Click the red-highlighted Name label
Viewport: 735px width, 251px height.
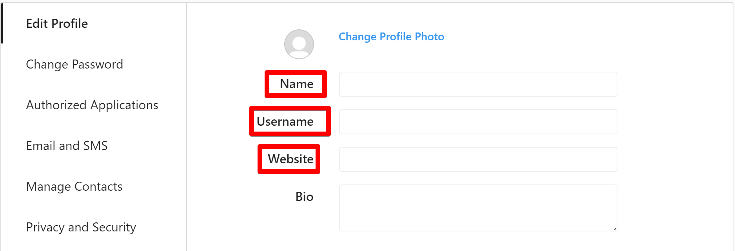point(296,84)
